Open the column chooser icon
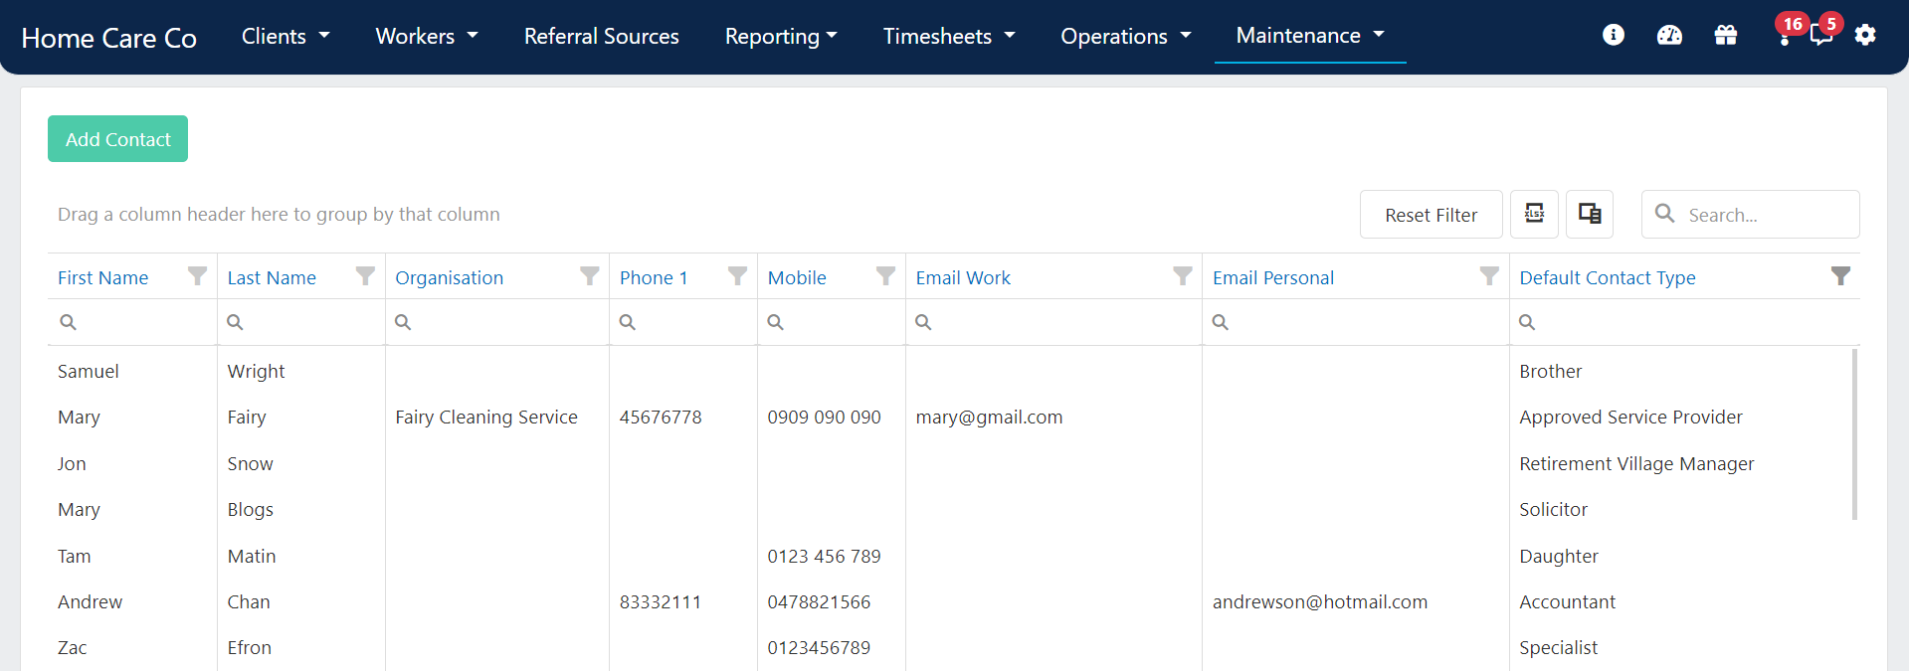1909x671 pixels. pos(1590,214)
